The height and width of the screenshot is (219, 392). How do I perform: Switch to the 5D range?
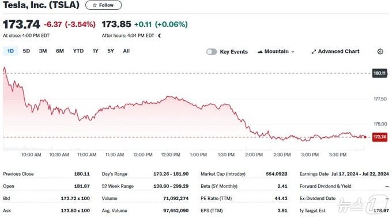coord(27,51)
